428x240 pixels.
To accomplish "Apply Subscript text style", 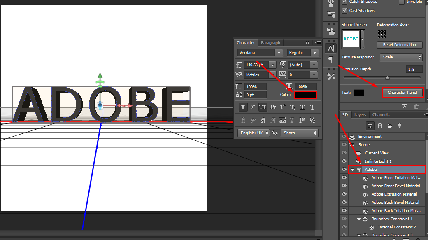I will coord(293,107).
